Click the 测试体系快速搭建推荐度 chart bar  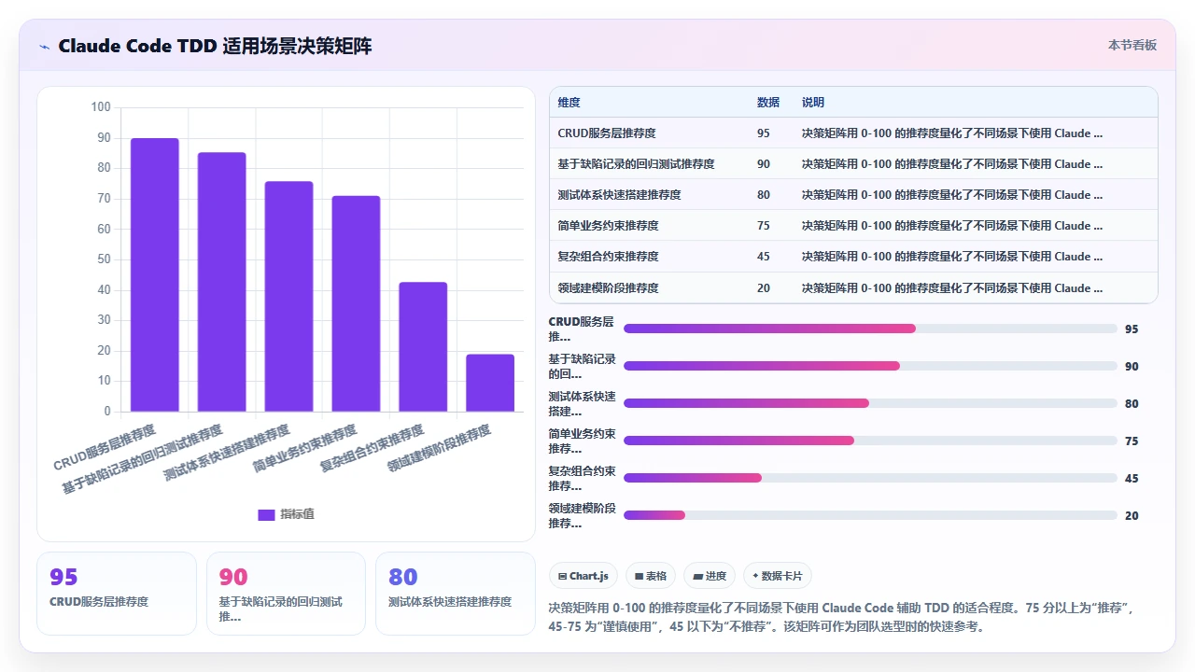tap(288, 297)
